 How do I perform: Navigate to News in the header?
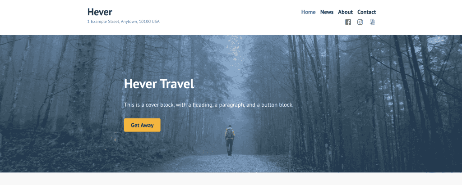pyautogui.click(x=327, y=12)
